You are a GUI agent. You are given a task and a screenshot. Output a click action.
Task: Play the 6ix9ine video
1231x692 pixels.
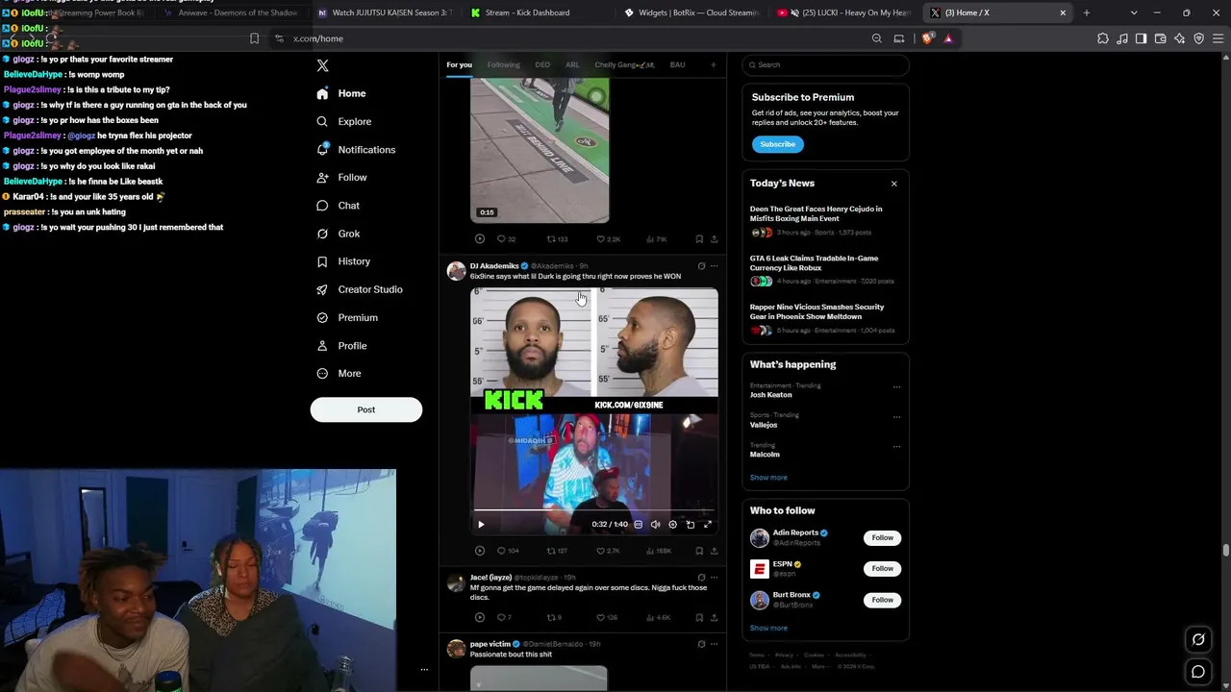coord(481,525)
